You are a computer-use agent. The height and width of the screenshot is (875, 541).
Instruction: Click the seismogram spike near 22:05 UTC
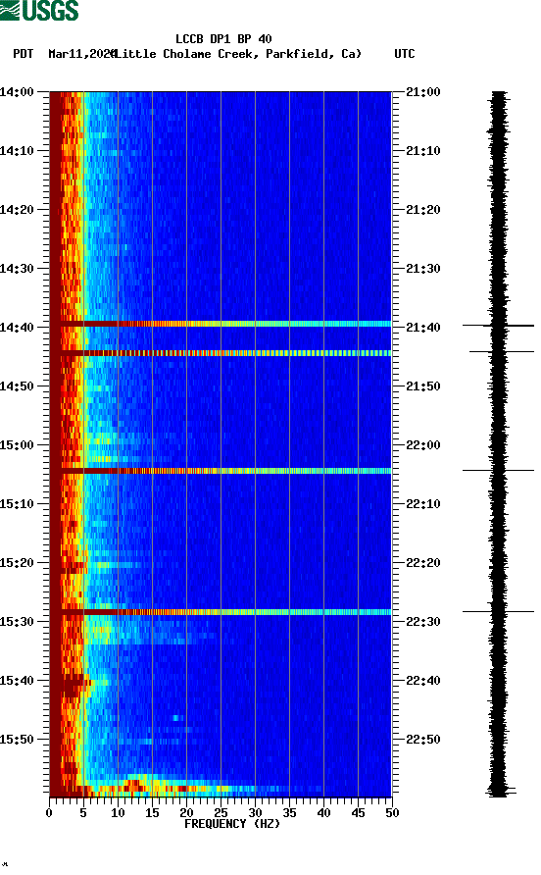(498, 471)
